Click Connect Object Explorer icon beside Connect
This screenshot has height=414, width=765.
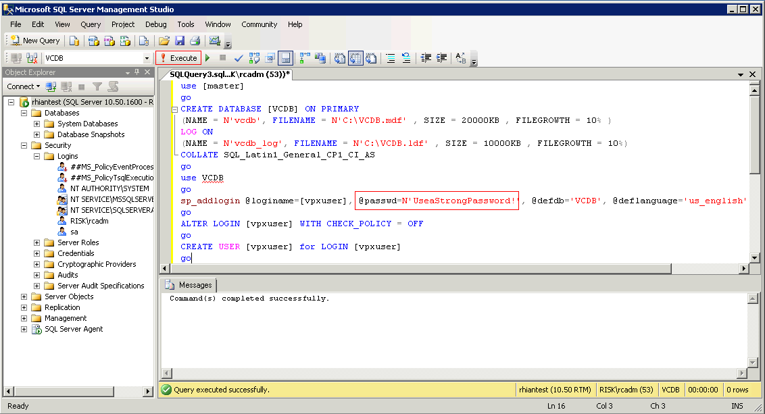pyautogui.click(x=51, y=87)
